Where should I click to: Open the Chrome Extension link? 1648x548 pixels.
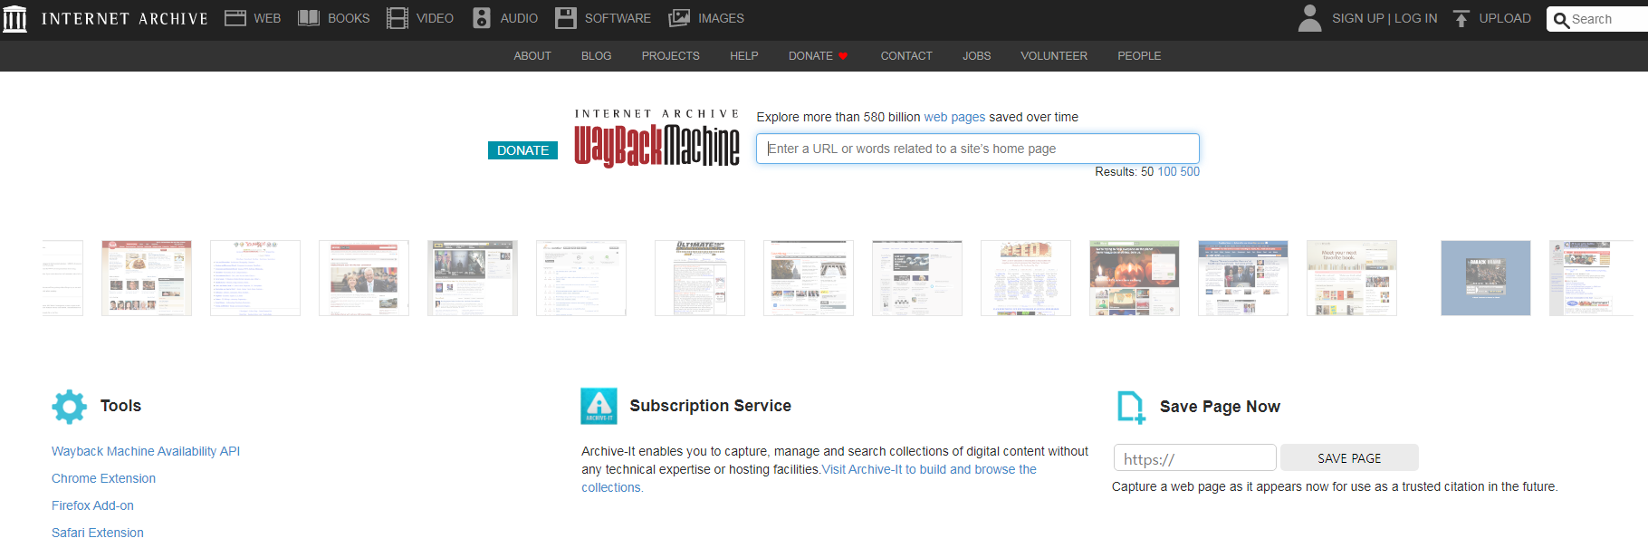tap(103, 478)
